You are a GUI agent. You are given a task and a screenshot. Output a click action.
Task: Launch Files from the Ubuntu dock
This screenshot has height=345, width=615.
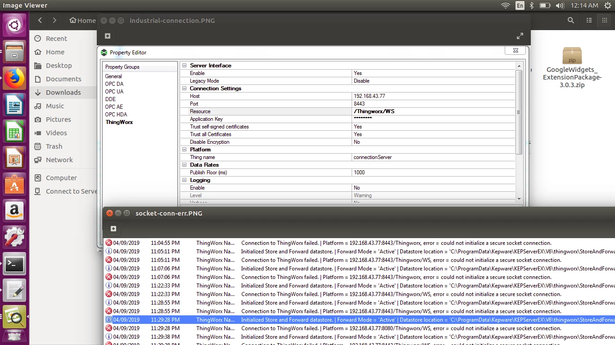(15, 52)
